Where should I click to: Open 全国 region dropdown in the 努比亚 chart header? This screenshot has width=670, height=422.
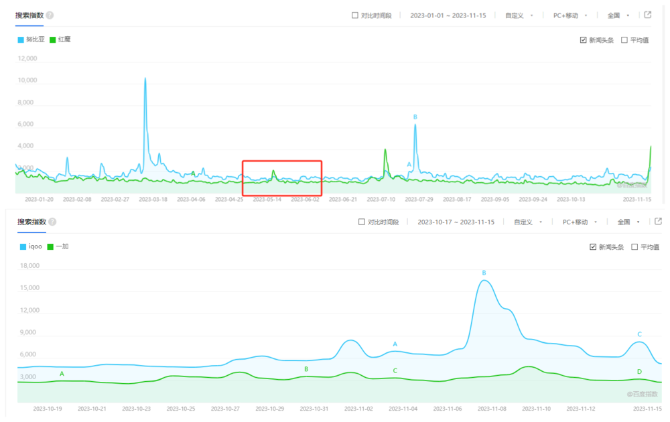click(x=618, y=15)
